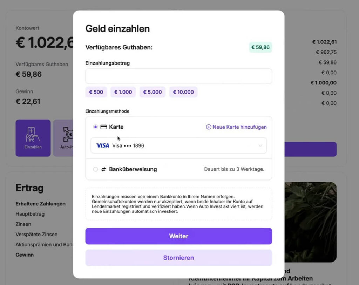Focus the Einzahlungsbetrag input field
The height and width of the screenshot is (285, 359).
178,76
